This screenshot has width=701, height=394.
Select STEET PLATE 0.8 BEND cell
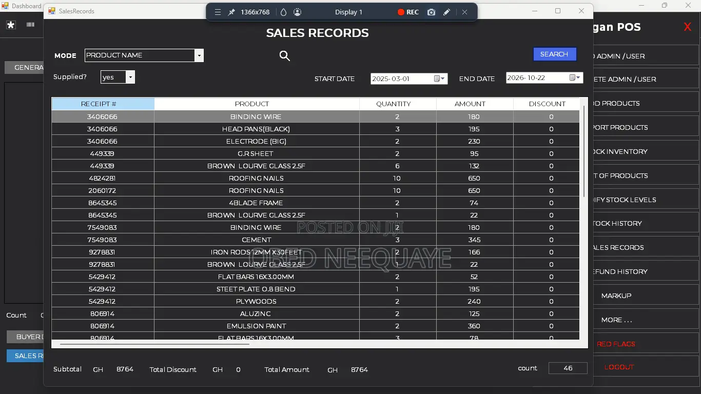257,289
